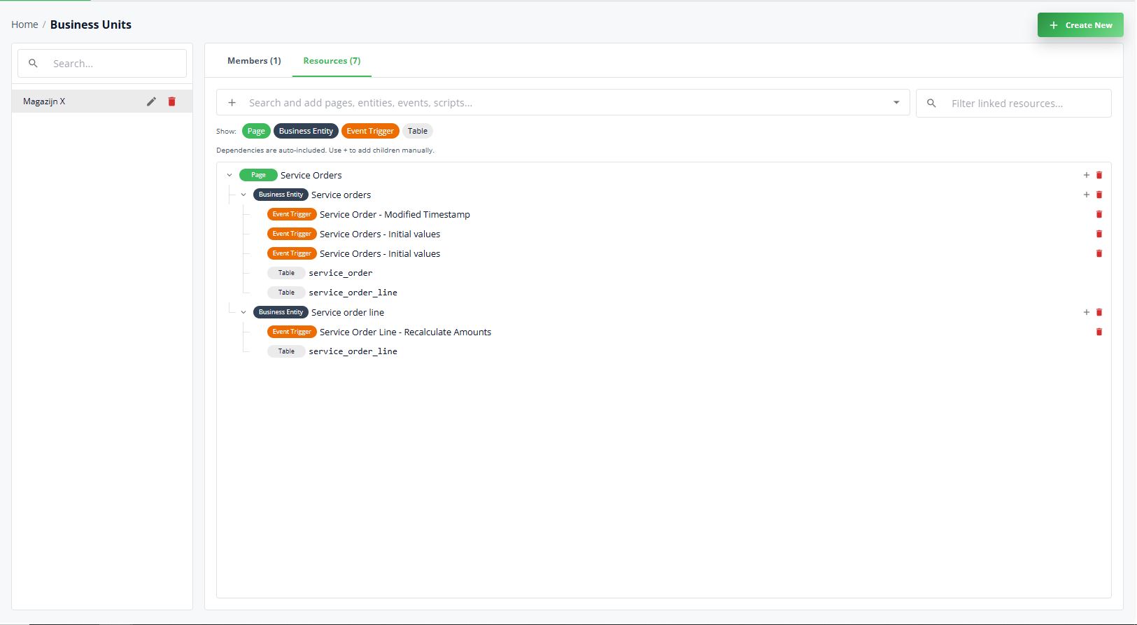Switch to the Members (1) tab
Viewport: 1137px width, 625px height.
click(254, 61)
